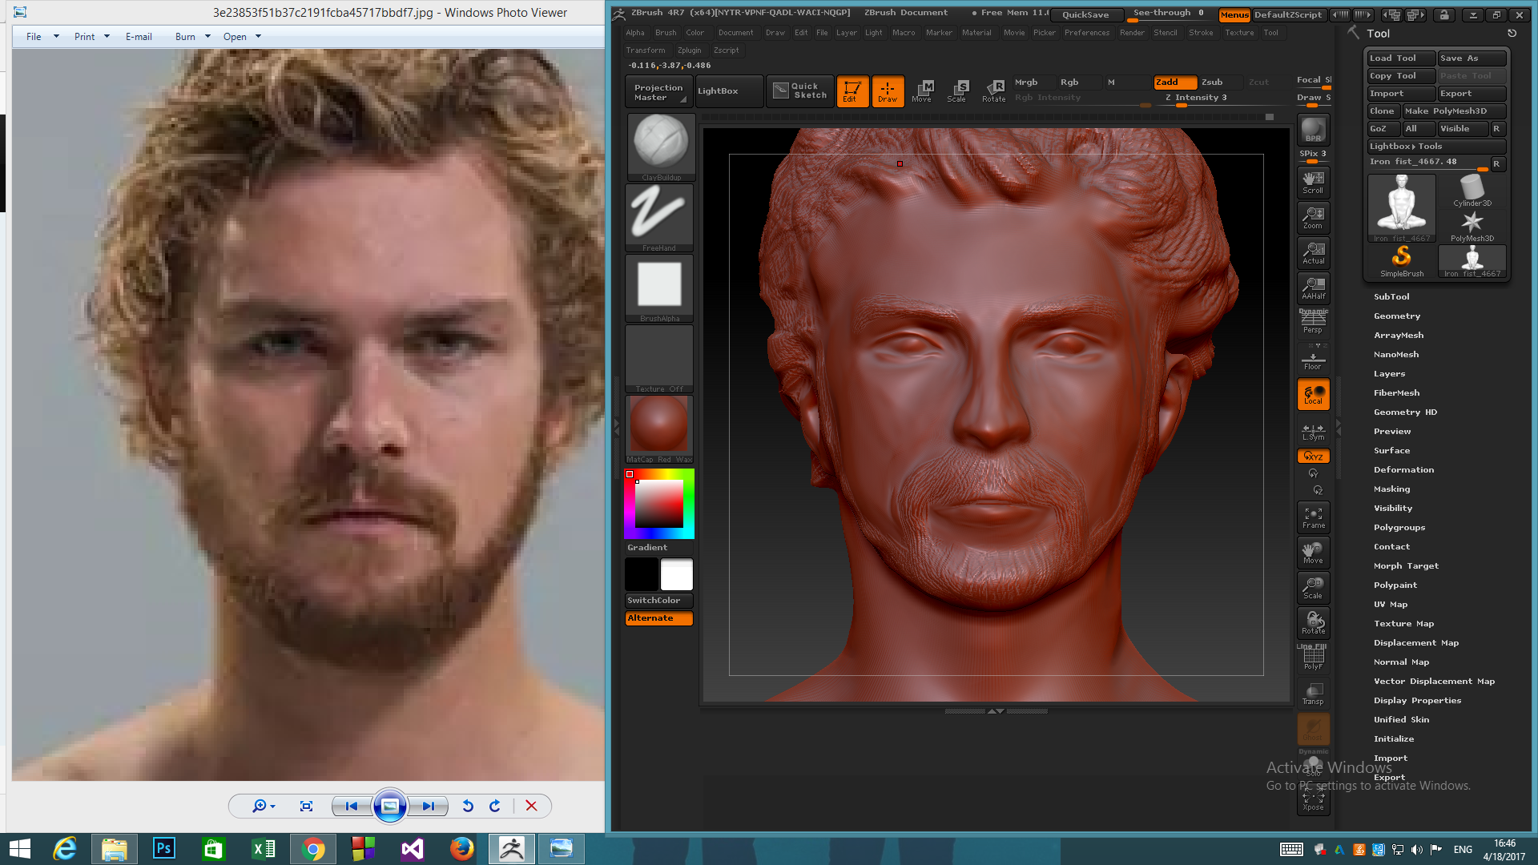
Task: Click the Xpose icon
Action: [1313, 799]
